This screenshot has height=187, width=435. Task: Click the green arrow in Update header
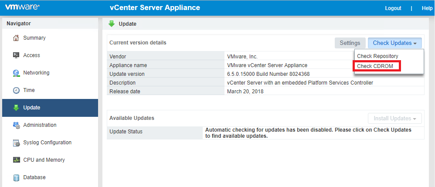(x=112, y=24)
